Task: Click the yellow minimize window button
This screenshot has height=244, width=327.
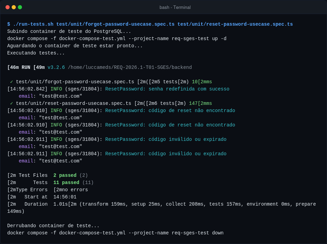Action: pos(14,7)
